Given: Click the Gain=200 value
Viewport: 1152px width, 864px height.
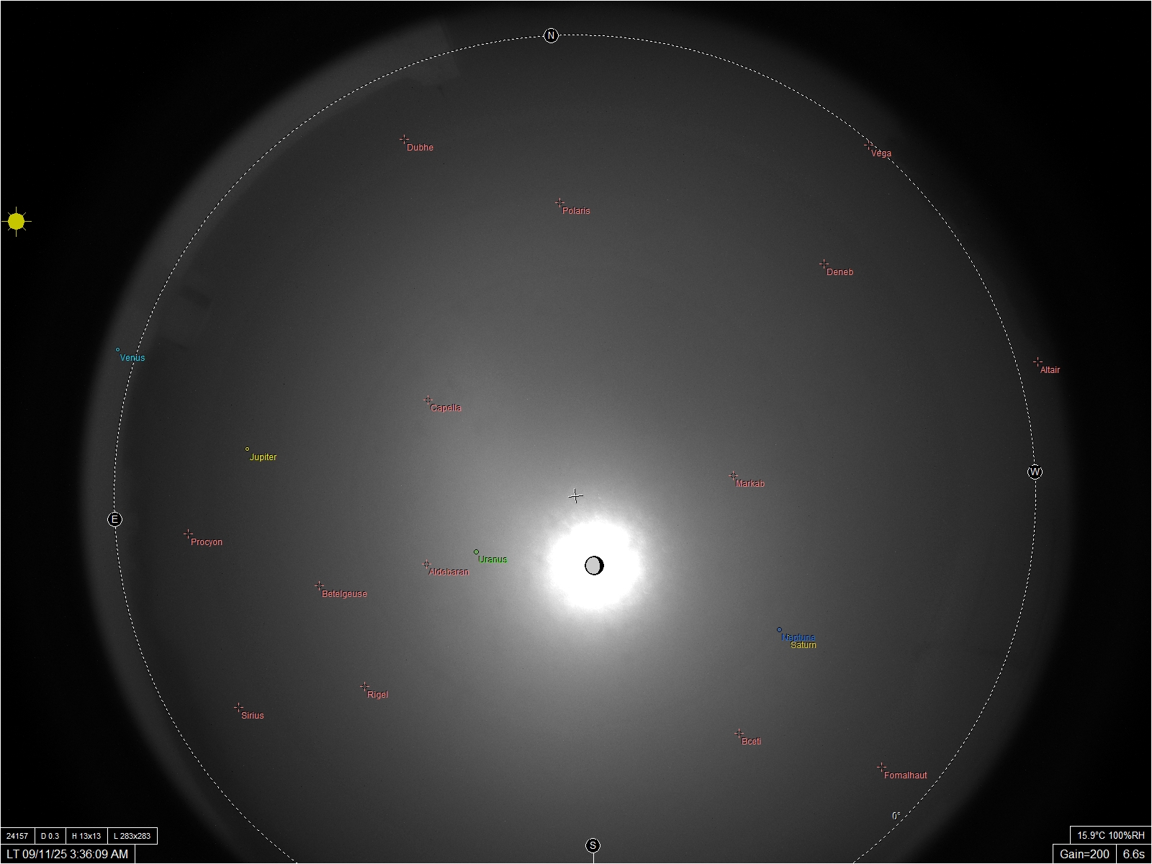Looking at the screenshot, I should click(x=1084, y=854).
